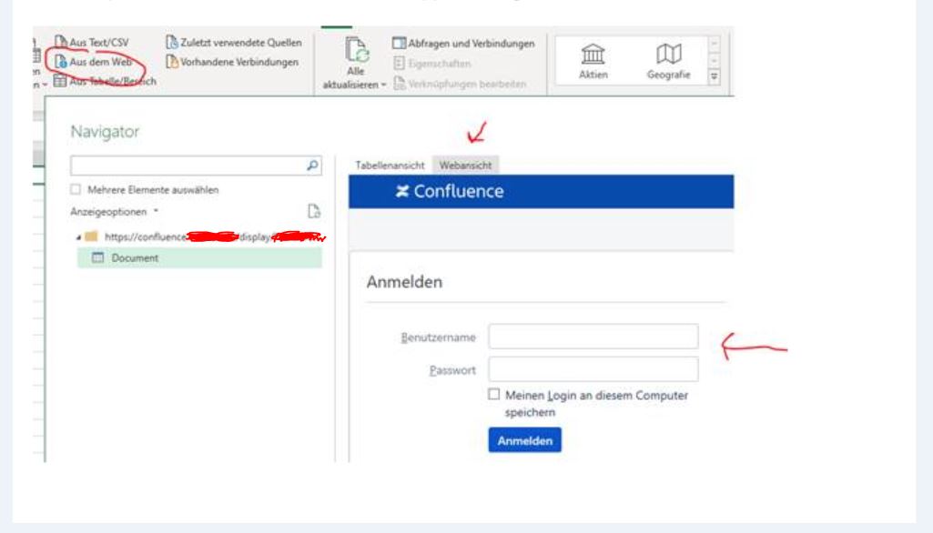
Task: Select Aus Tabelle/Bereich option
Action: click(105, 81)
